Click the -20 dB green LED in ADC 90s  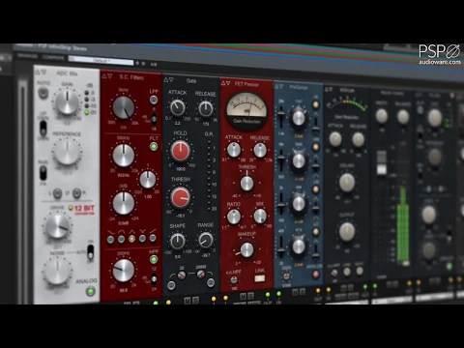[x=86, y=112]
